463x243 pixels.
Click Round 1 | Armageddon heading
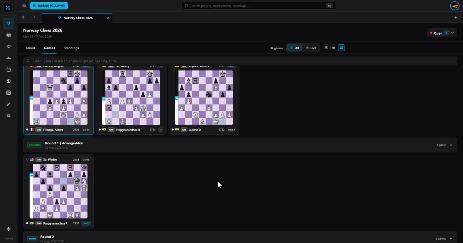tap(64, 143)
